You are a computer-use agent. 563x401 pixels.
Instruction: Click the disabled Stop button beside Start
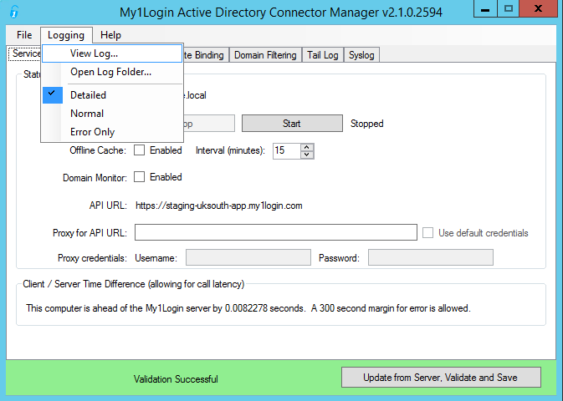(x=209, y=124)
